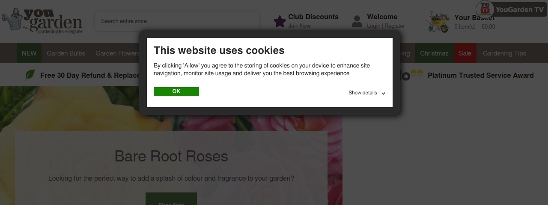This screenshot has height=205, width=548.
Task: Click the Welcome user profile icon
Action: click(x=357, y=21)
